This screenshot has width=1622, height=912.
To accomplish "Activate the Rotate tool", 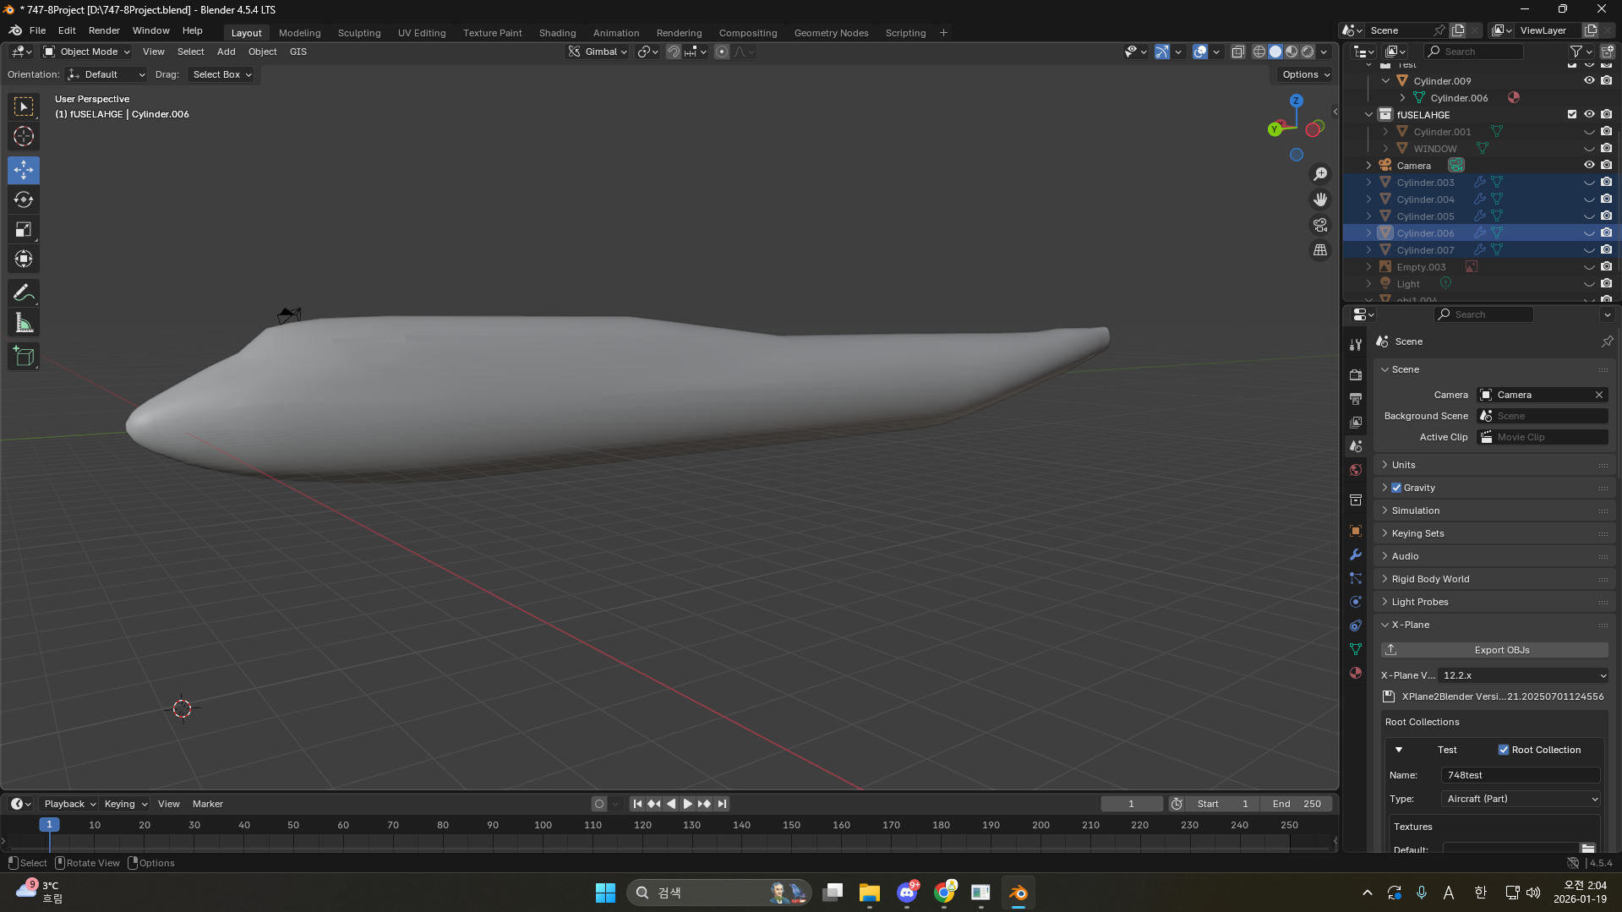I will coord(24,199).
